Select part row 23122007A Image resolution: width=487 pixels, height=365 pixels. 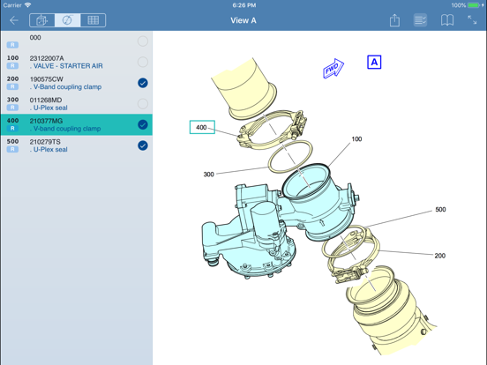(77, 62)
